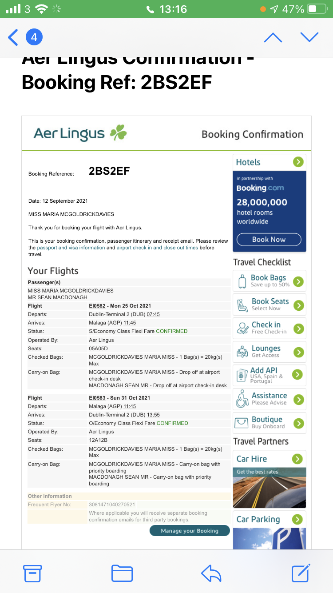
Task: Tap the back arrow to mailbox
Action: tap(13, 37)
